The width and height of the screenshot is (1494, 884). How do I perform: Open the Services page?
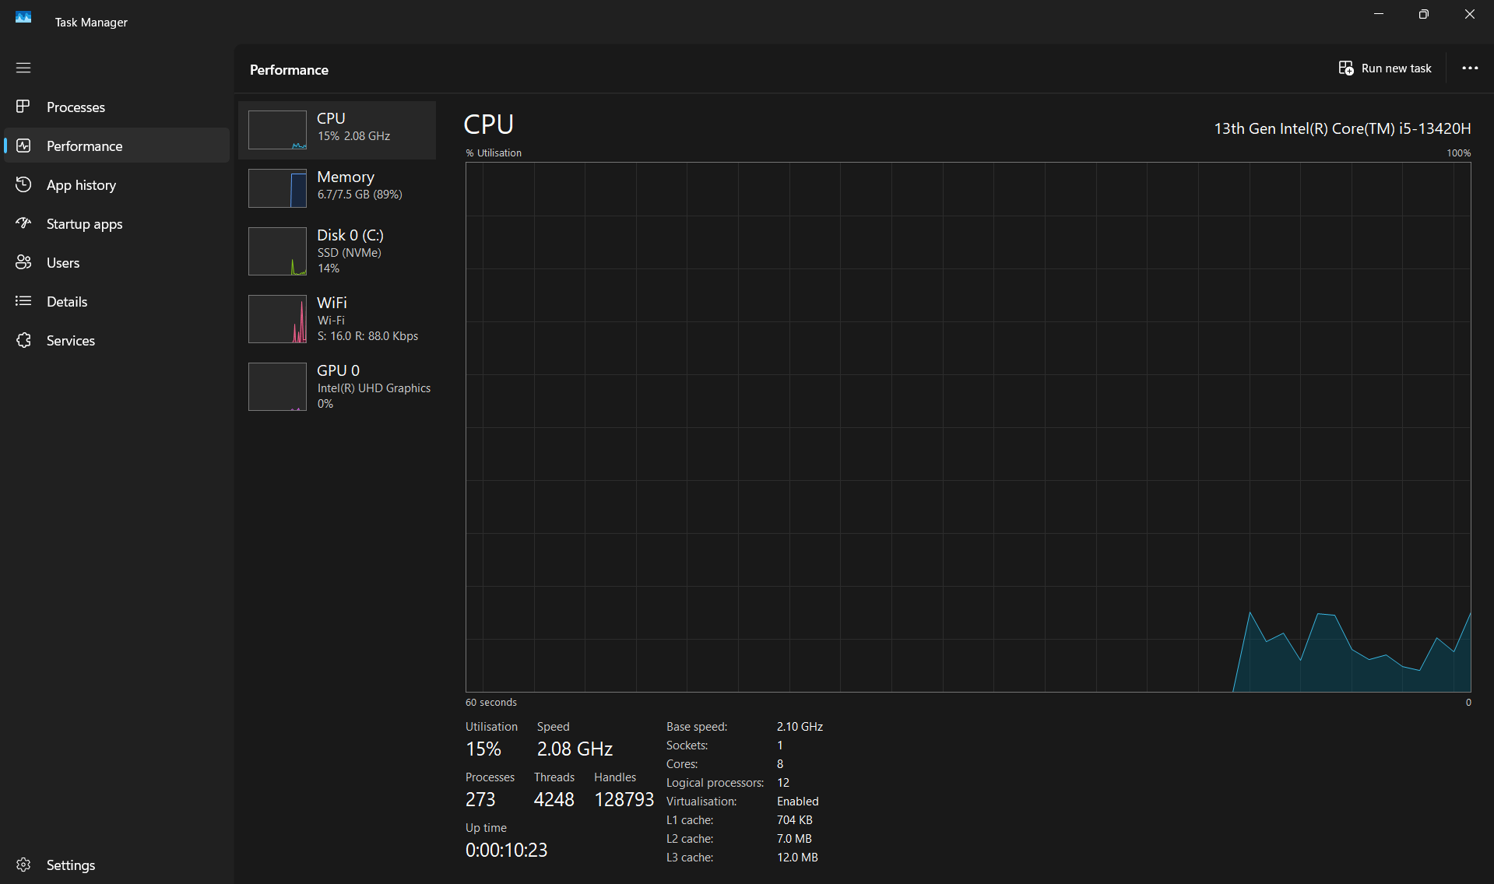point(117,340)
